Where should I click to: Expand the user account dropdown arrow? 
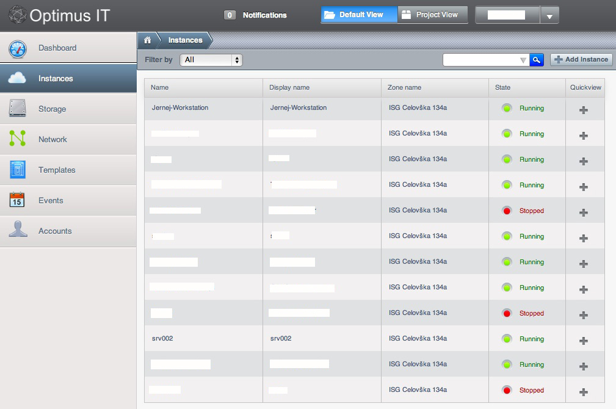point(549,16)
